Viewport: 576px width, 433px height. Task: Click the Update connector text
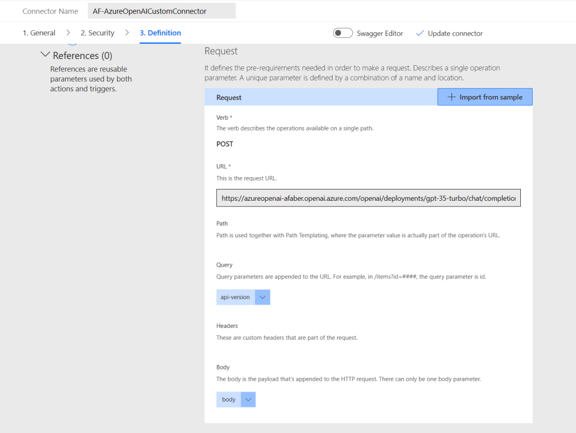click(x=455, y=33)
